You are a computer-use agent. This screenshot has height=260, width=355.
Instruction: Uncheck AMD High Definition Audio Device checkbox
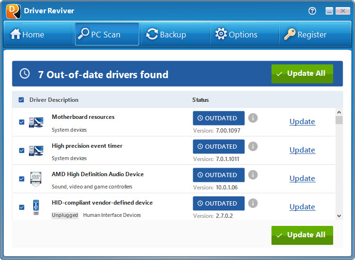[x=22, y=179]
